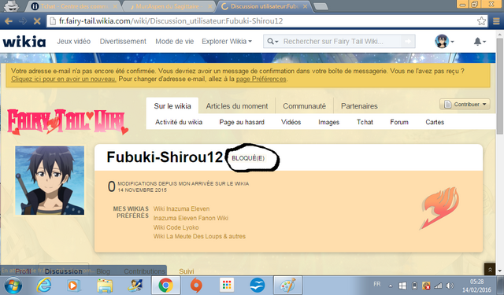The height and width of the screenshot is (295, 504).
Task: Expand Explorer Wikia menu
Action: [x=227, y=42]
